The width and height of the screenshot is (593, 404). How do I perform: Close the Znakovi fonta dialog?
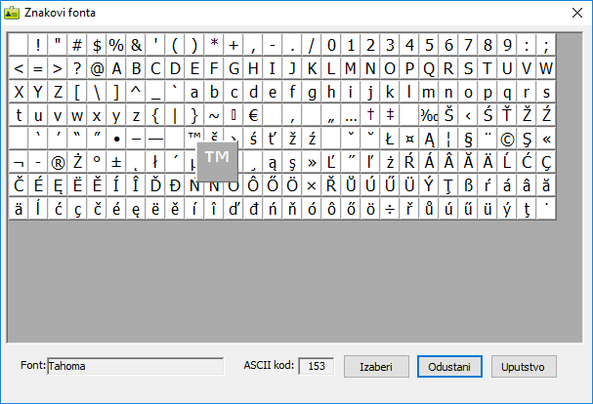tap(574, 11)
